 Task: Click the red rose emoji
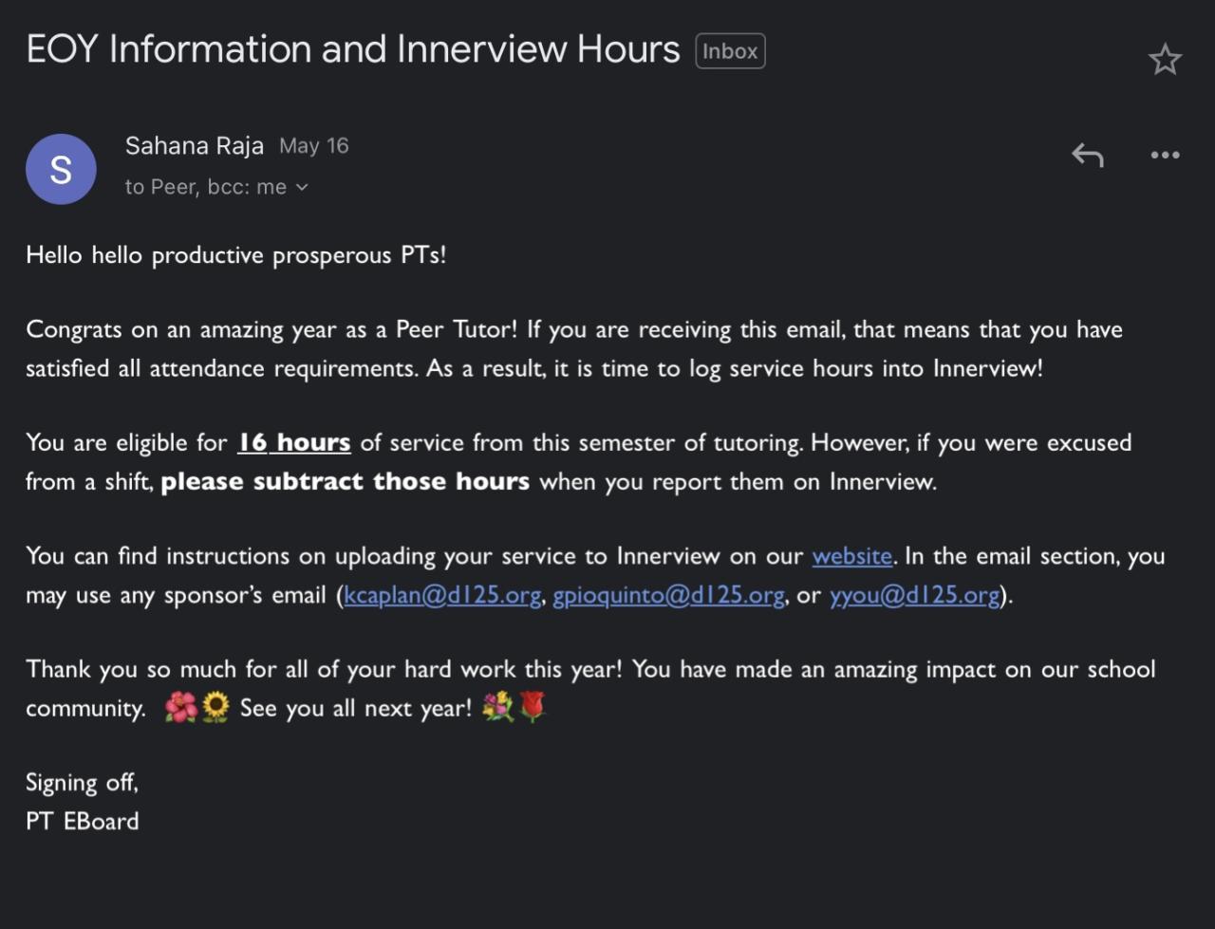point(533,707)
